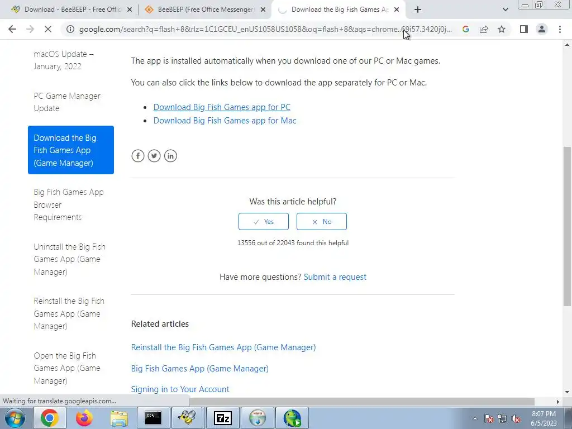The image size is (572, 429).
Task: Click the address bar URL
Action: (x=265, y=29)
